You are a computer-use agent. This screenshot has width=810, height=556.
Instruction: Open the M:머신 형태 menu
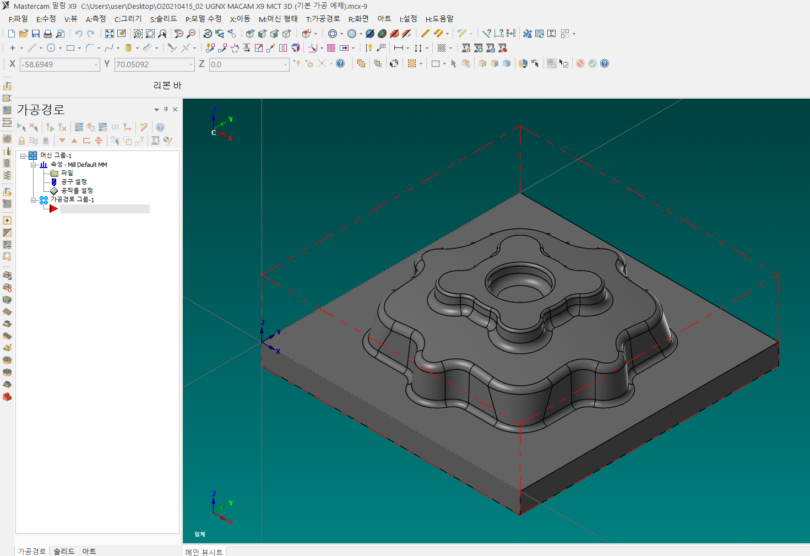[x=278, y=19]
